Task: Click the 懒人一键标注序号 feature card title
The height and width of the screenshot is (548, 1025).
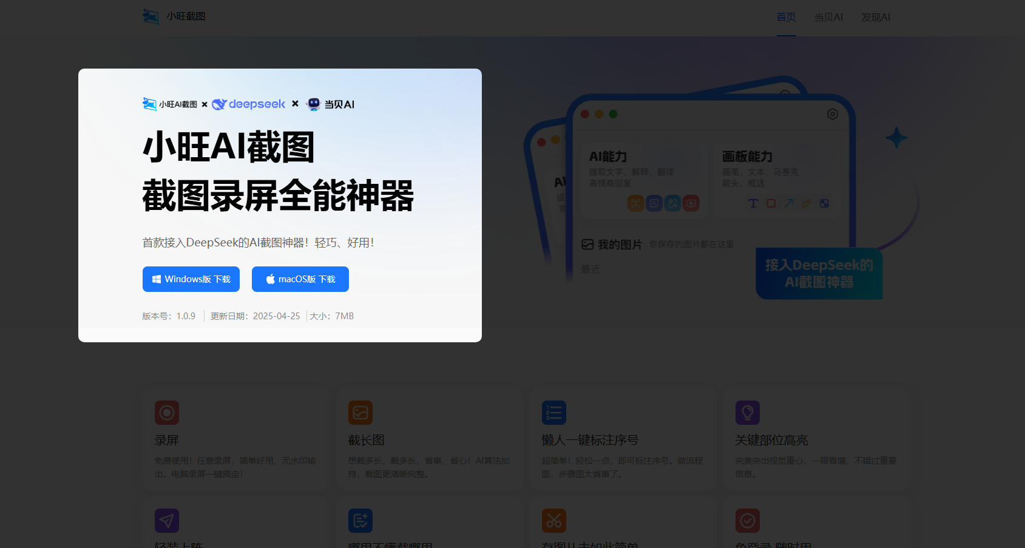Action: point(590,440)
